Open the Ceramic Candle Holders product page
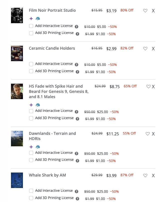The height and width of the screenshot is (202, 162). click(52, 48)
